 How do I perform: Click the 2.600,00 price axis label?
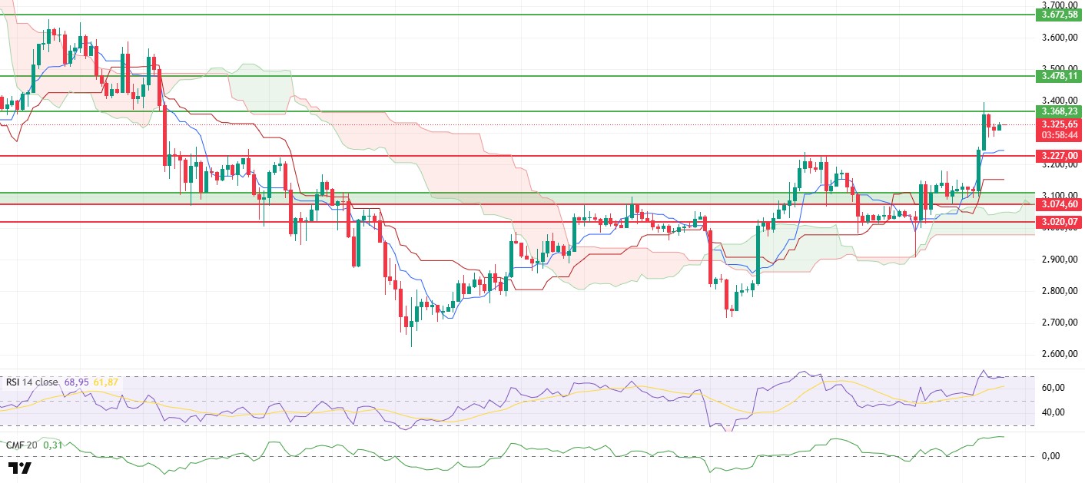pos(1059,354)
